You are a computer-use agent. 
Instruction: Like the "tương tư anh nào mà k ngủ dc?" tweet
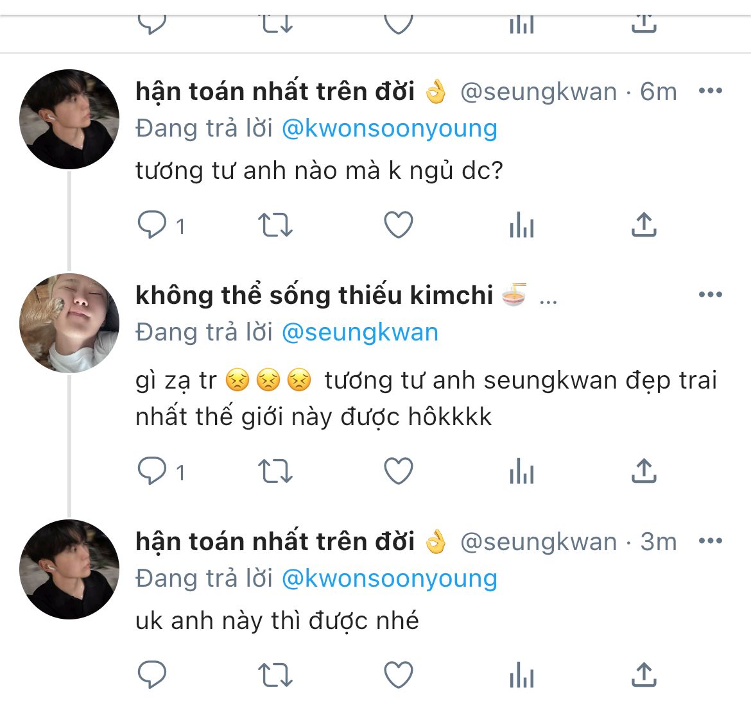tap(398, 225)
